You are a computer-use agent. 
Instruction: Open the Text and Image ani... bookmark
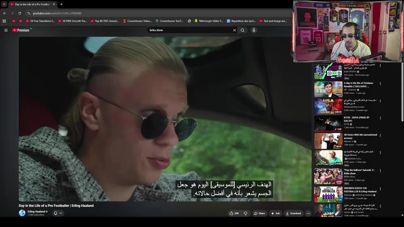tap(273, 21)
